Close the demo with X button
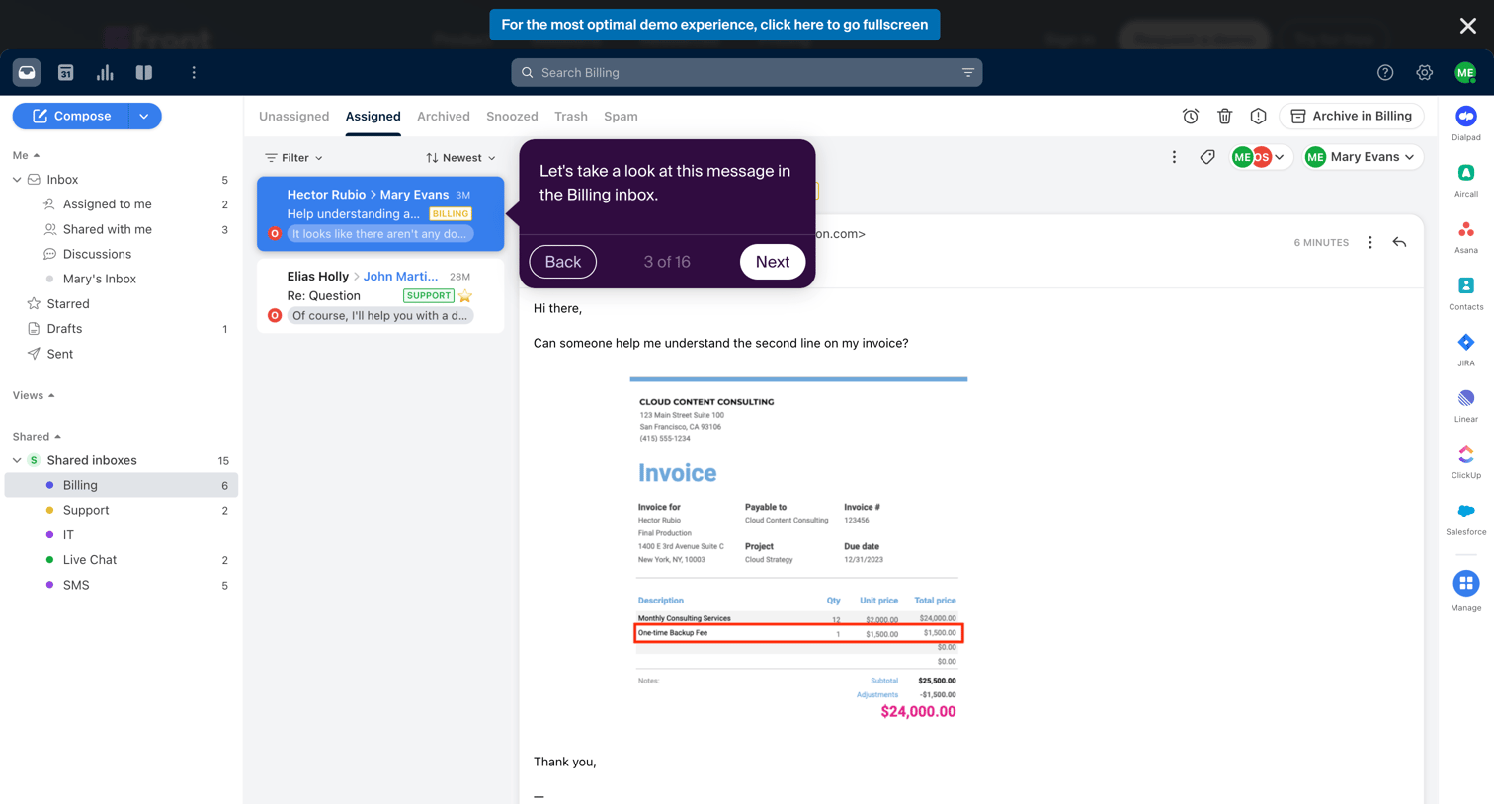 point(1468,26)
